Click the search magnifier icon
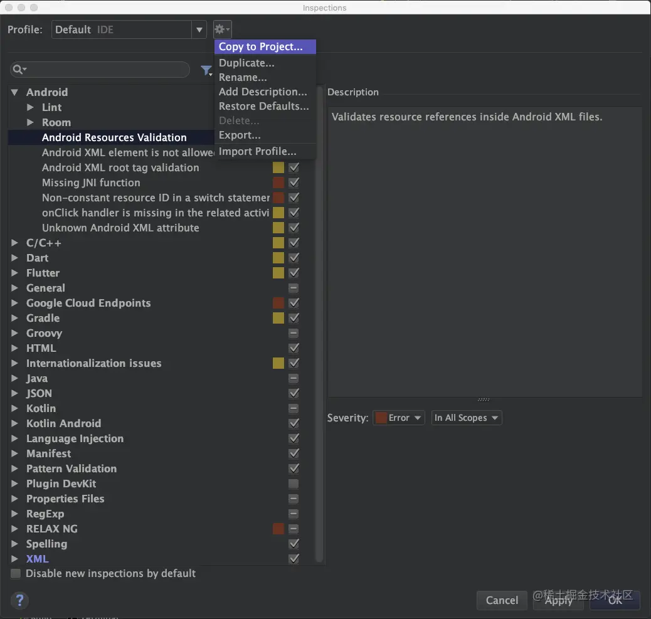Image resolution: width=651 pixels, height=619 pixels. point(19,70)
